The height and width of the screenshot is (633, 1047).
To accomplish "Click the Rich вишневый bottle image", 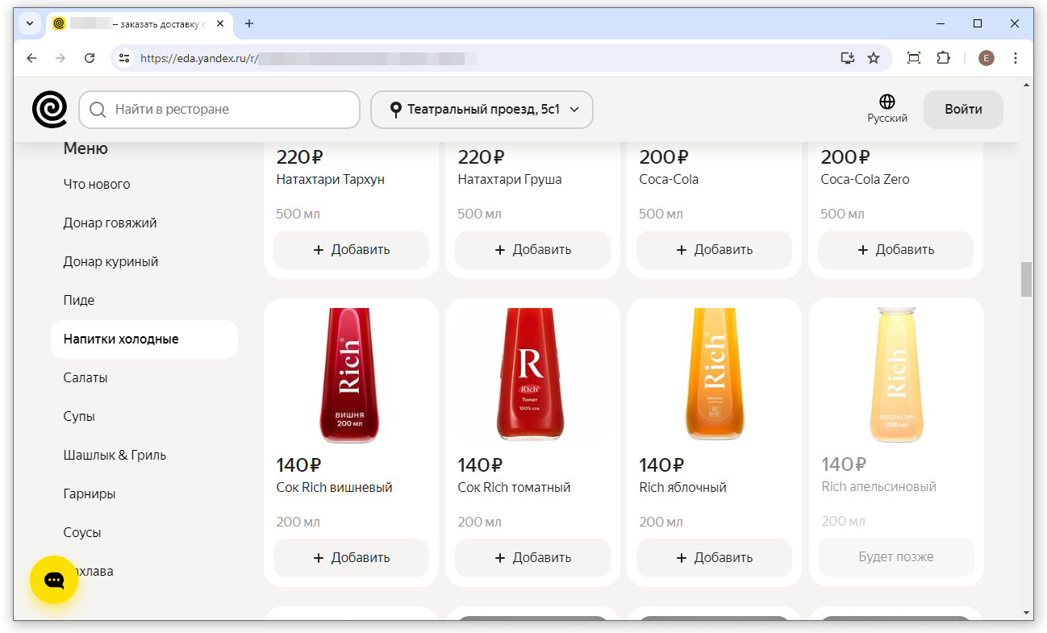I will [x=351, y=376].
